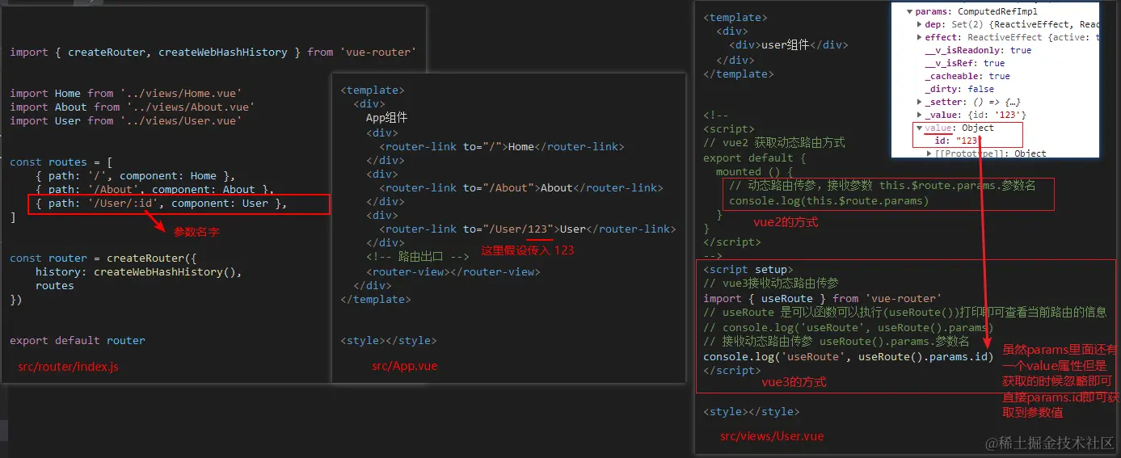Click the console.log useRoute().params.id line
1121x458 pixels.
(848, 356)
